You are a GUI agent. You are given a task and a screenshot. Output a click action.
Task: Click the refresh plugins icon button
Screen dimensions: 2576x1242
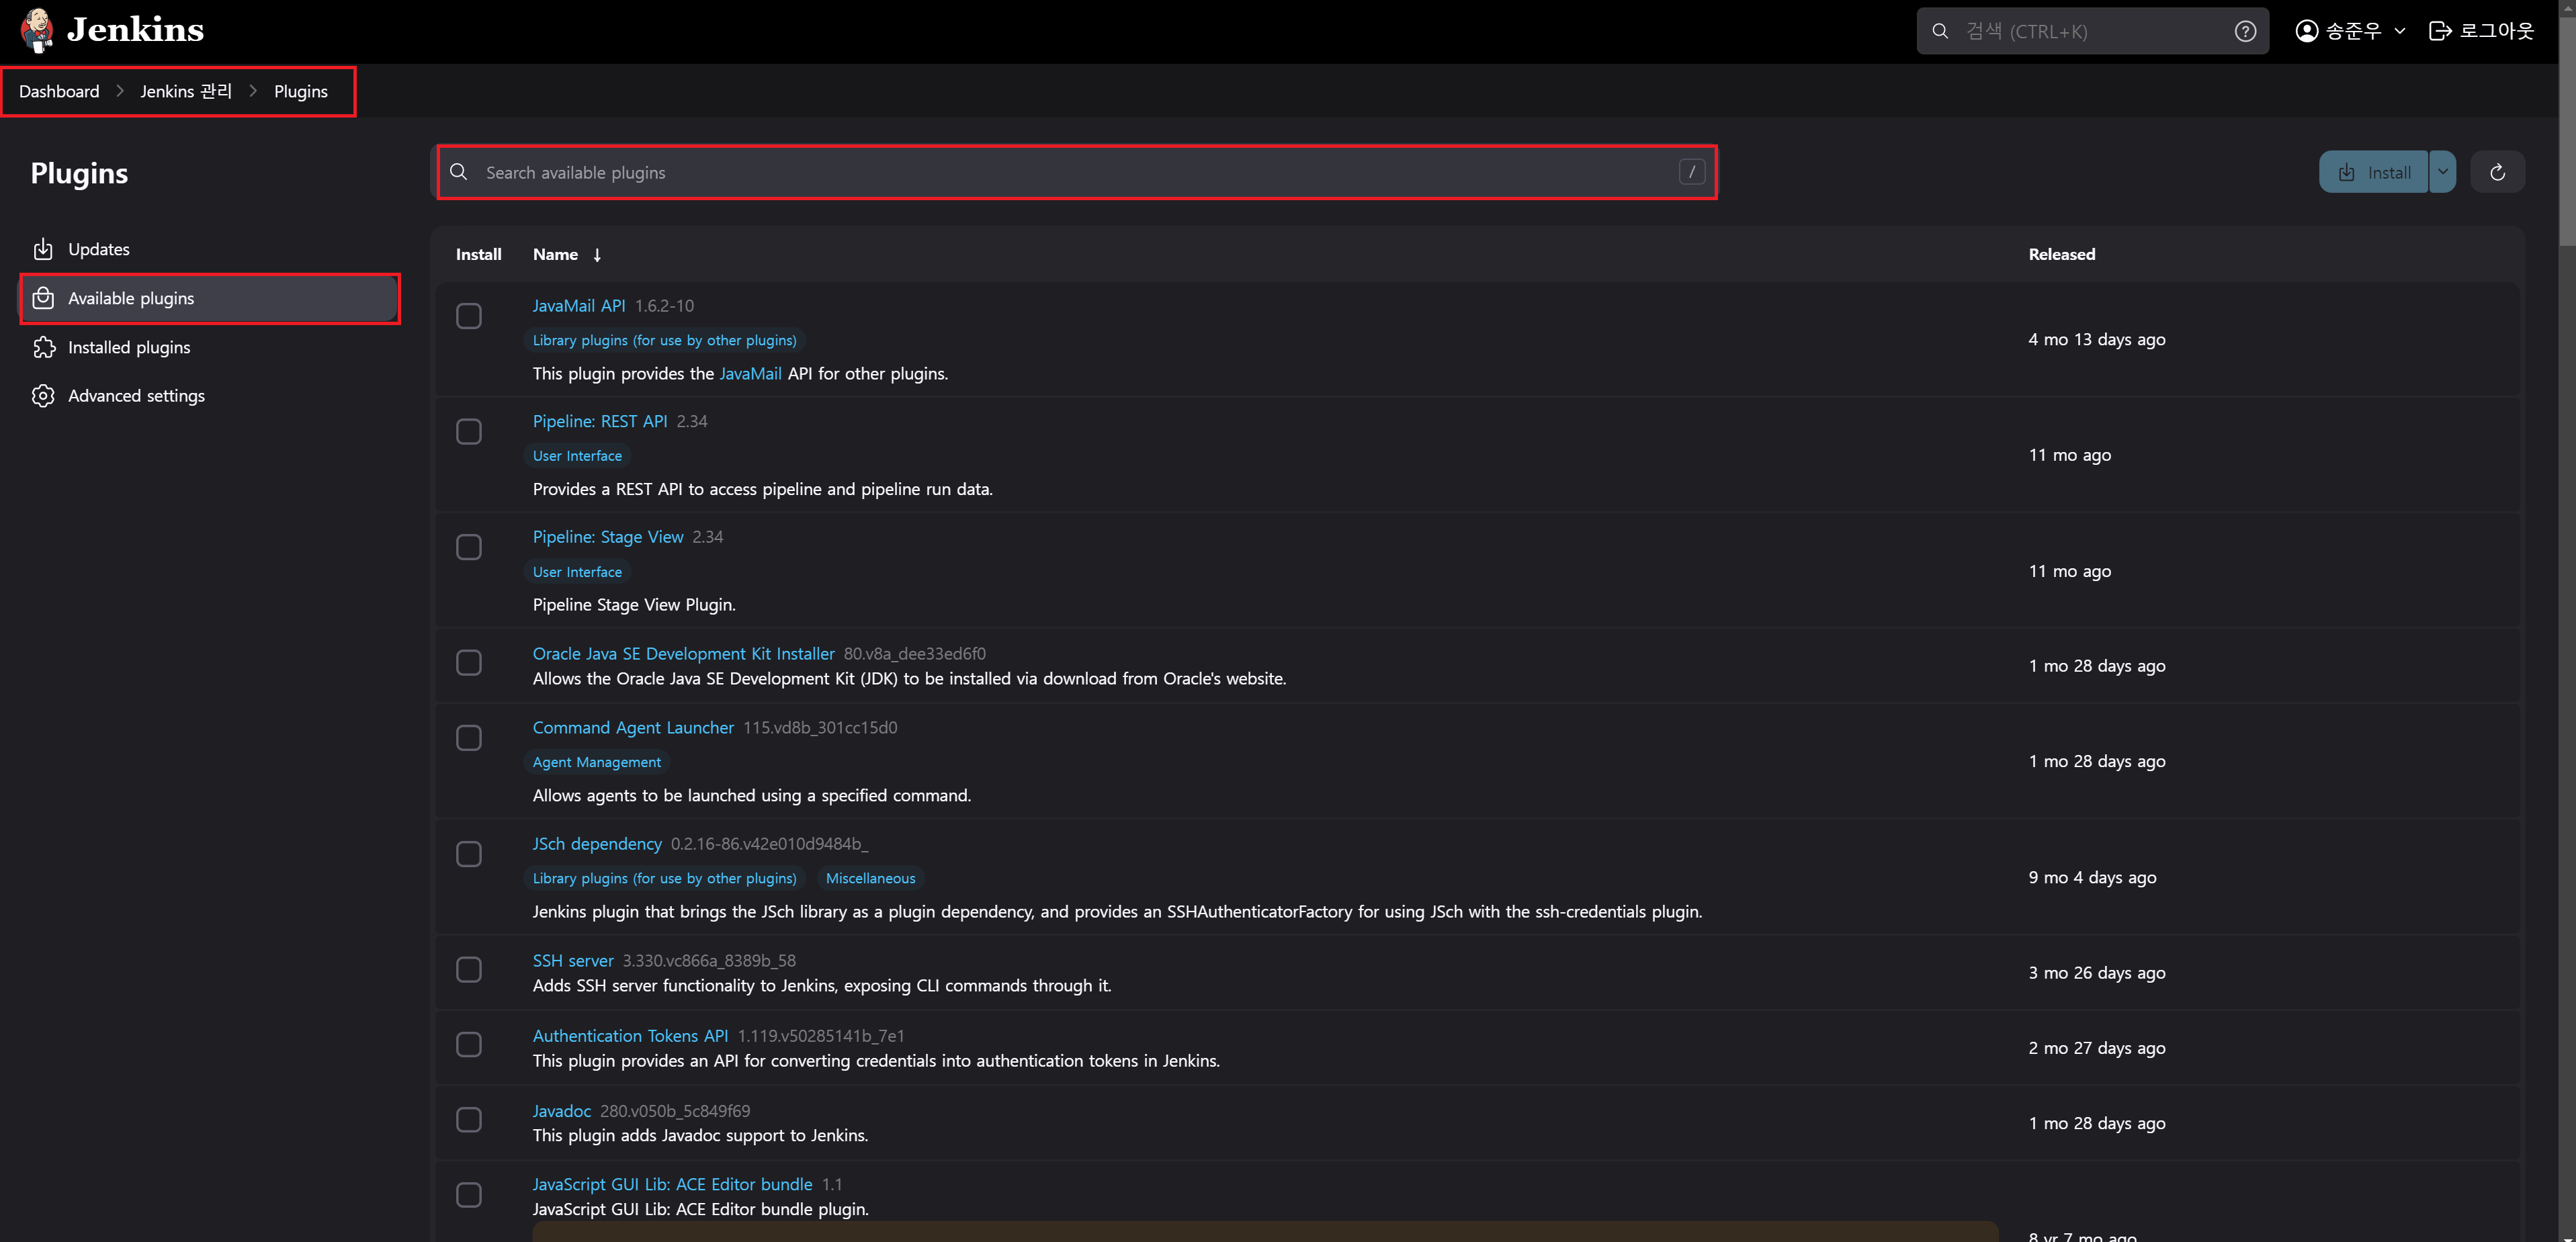(x=2497, y=172)
